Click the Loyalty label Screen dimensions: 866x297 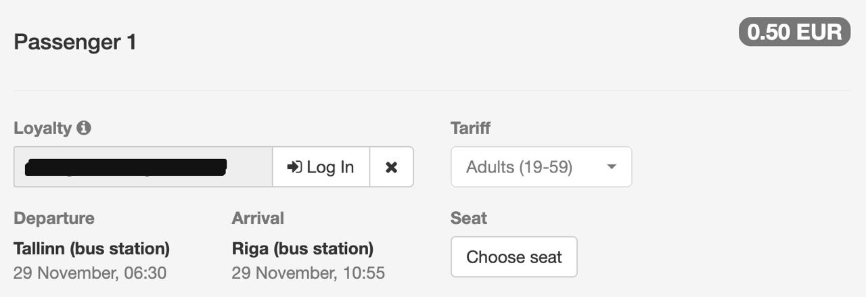pos(43,128)
